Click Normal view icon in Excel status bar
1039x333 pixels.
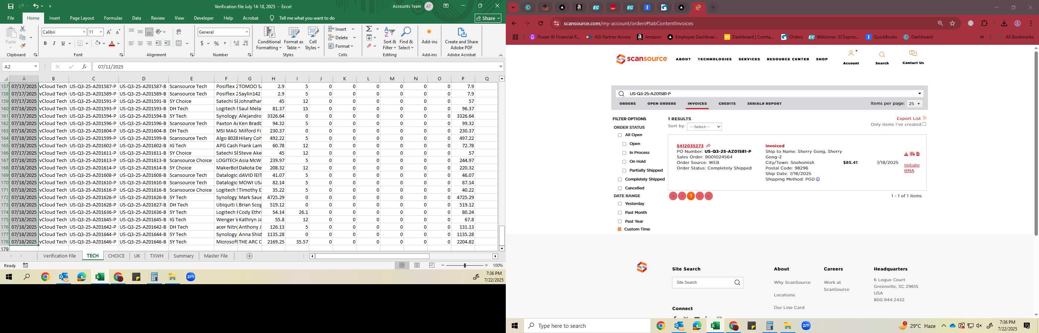pyautogui.click(x=402, y=265)
